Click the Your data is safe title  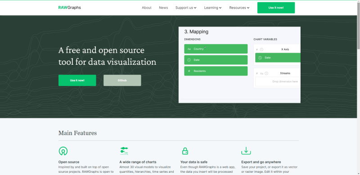point(194,162)
